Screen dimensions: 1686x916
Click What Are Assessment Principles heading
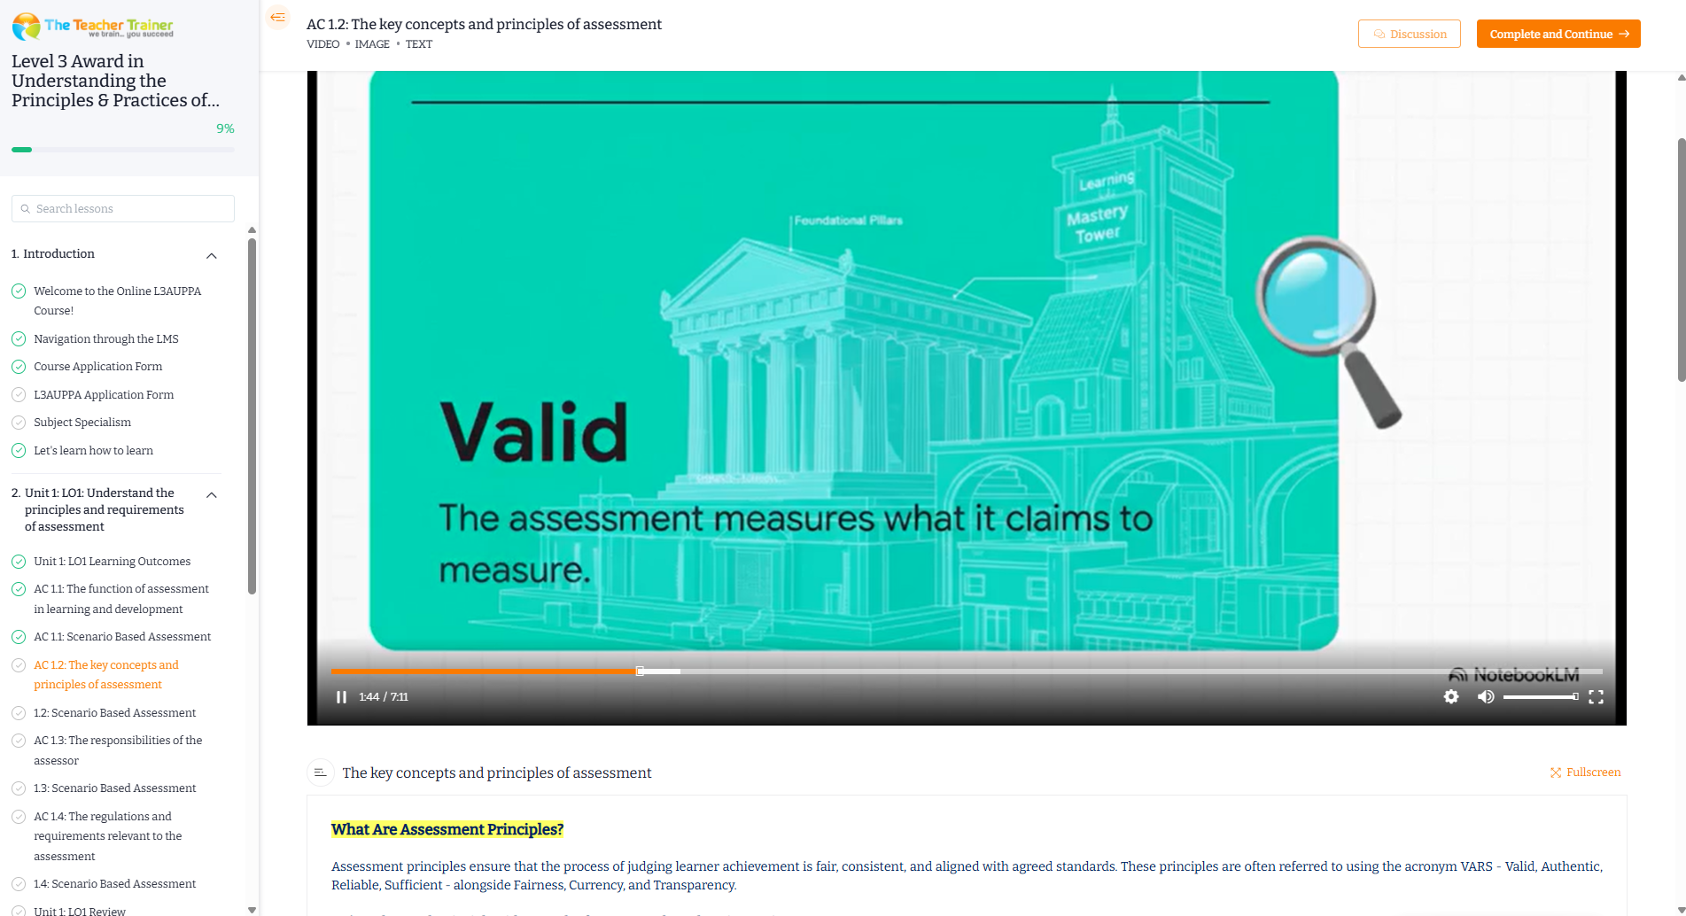point(447,829)
